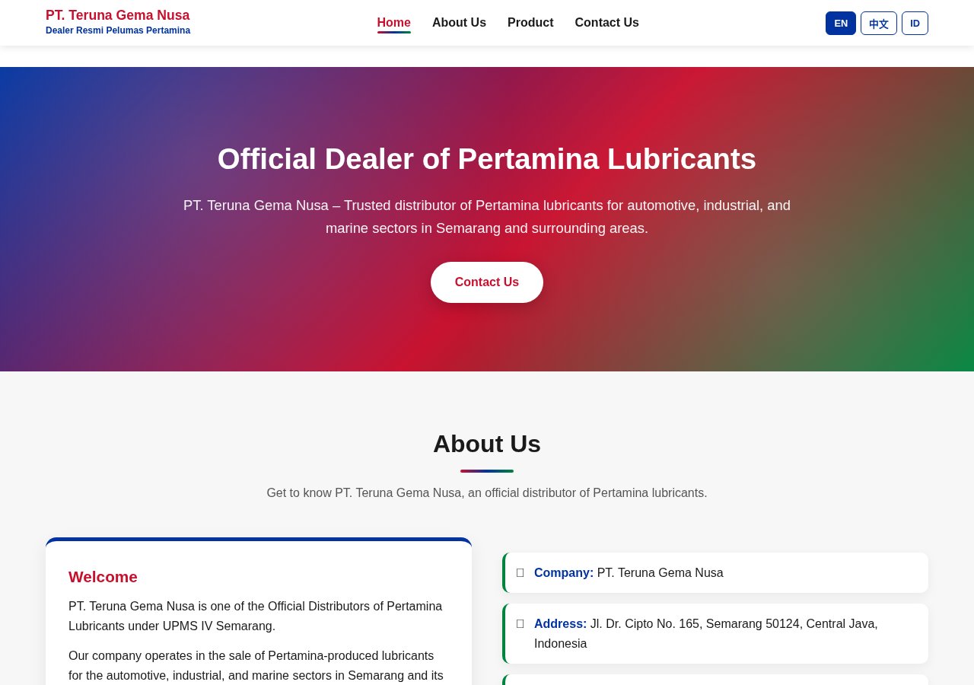
Task: Click the 'Company:' label text
Action: [x=564, y=573]
